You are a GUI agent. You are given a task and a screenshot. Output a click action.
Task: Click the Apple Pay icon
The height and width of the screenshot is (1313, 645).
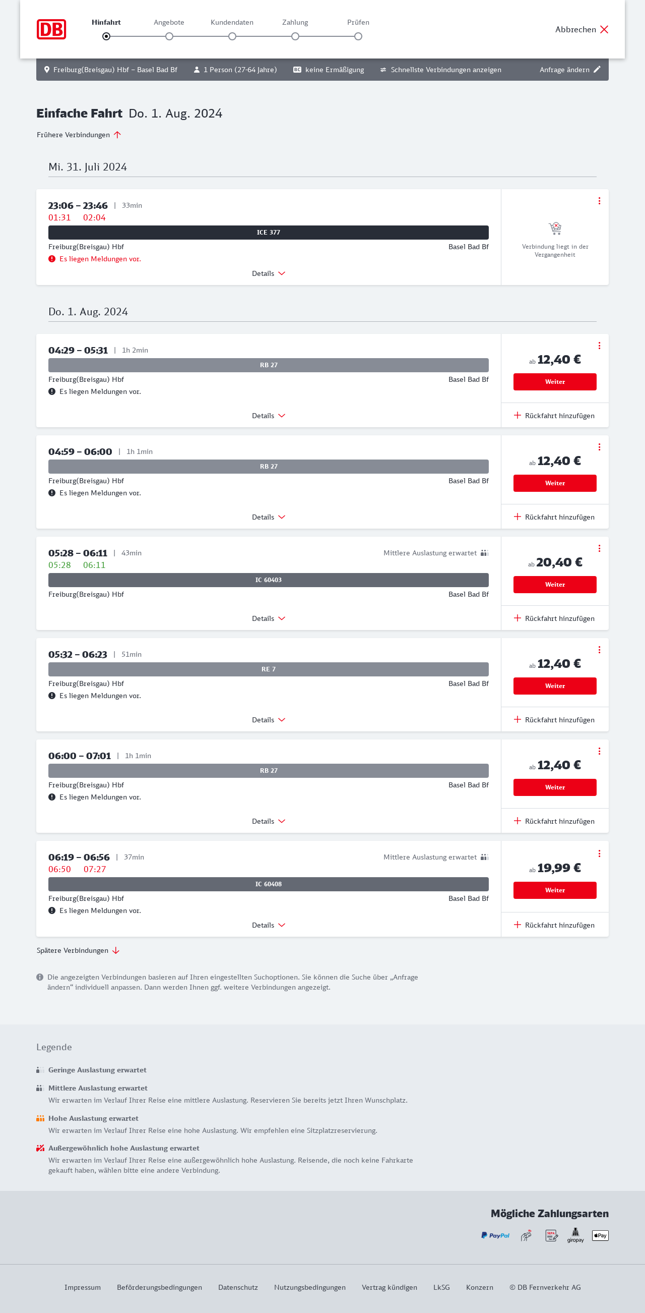(x=600, y=1235)
